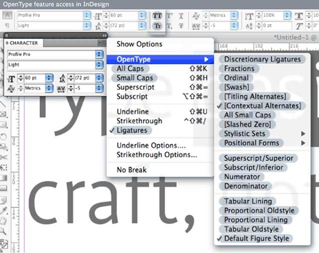
Task: Select the Scissors tool in the toolbox
Action: pyautogui.click(x=3, y=157)
